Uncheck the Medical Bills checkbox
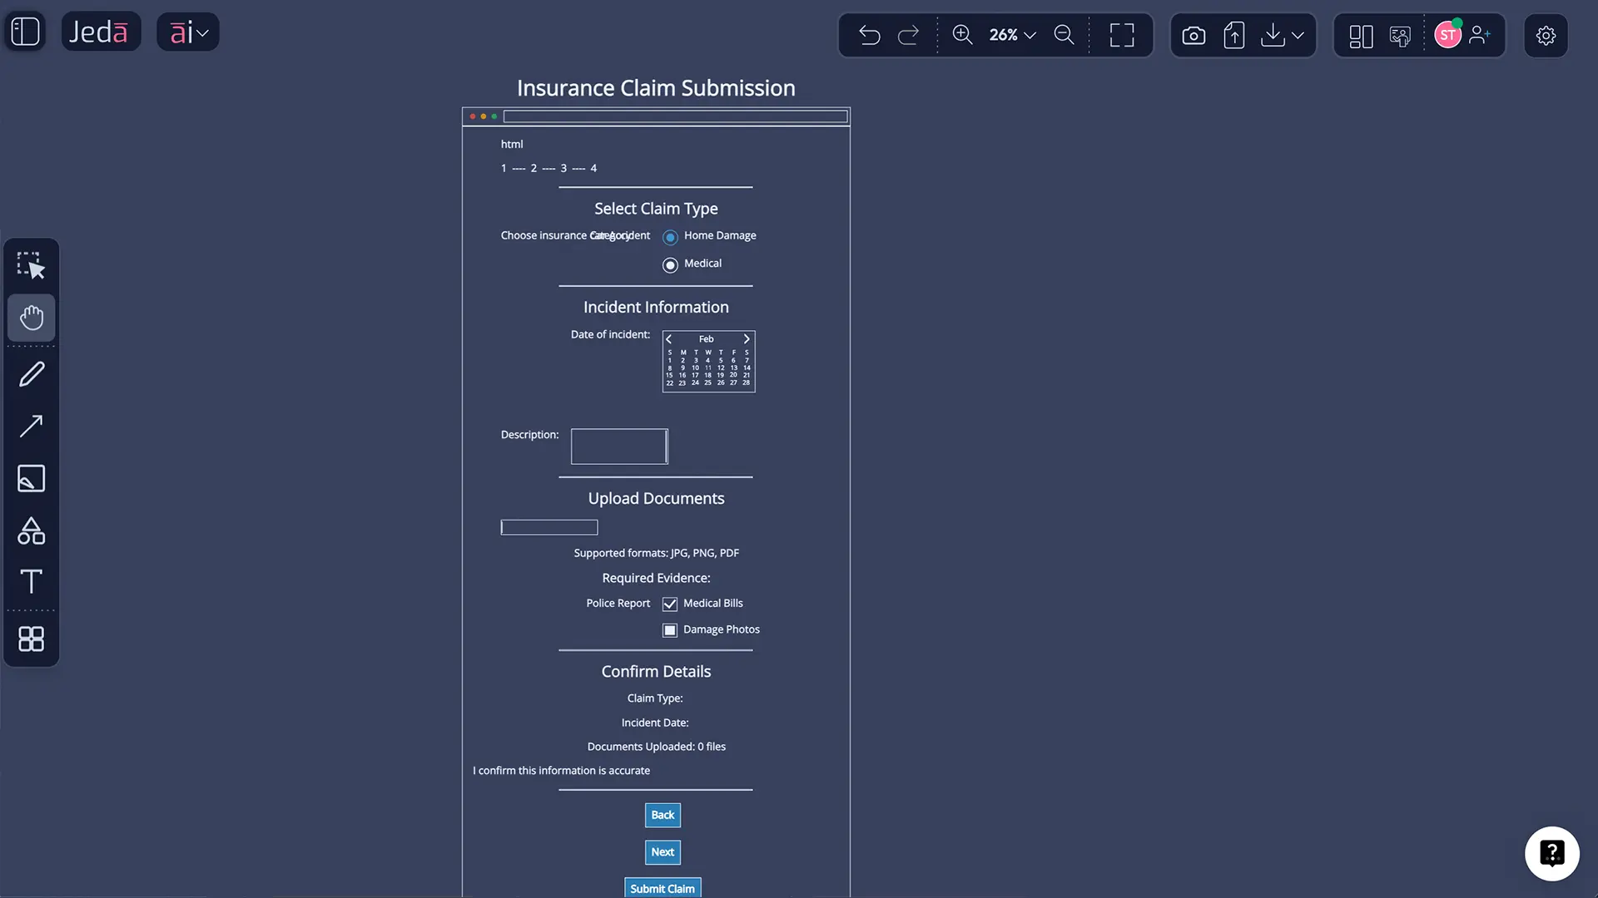This screenshot has height=898, width=1598. click(x=670, y=604)
